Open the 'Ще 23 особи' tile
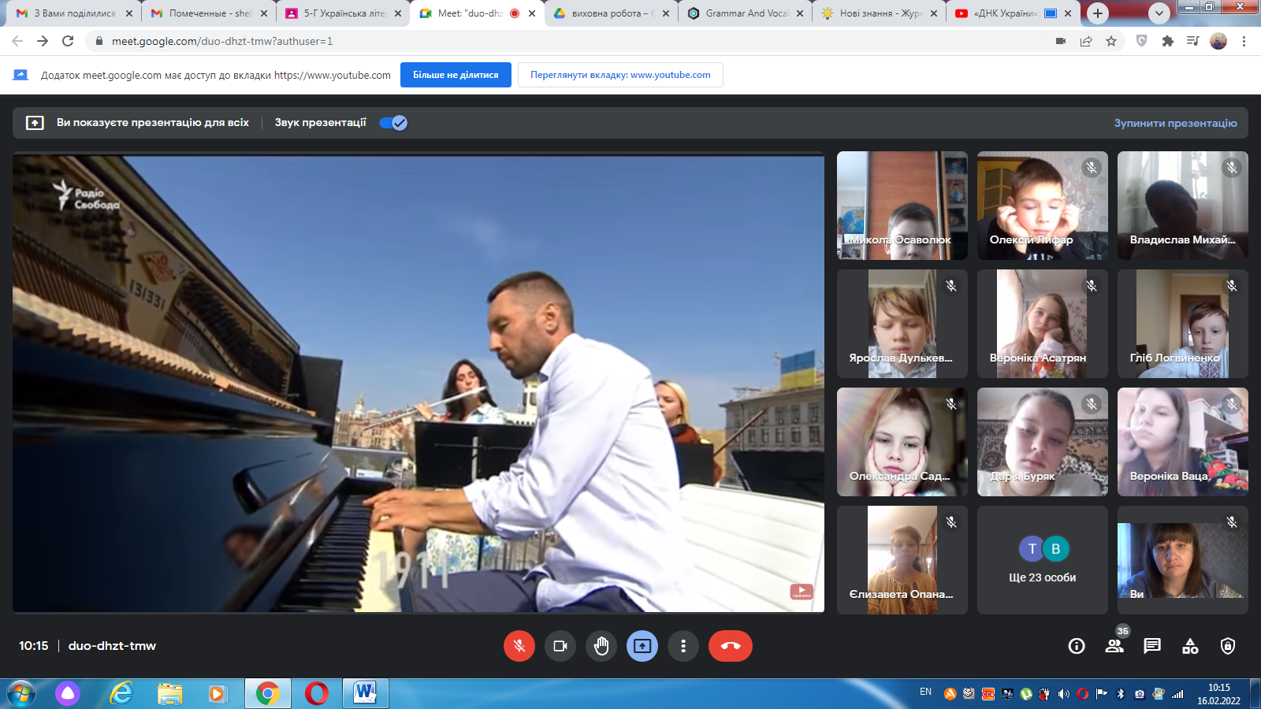This screenshot has width=1261, height=709. tap(1042, 560)
